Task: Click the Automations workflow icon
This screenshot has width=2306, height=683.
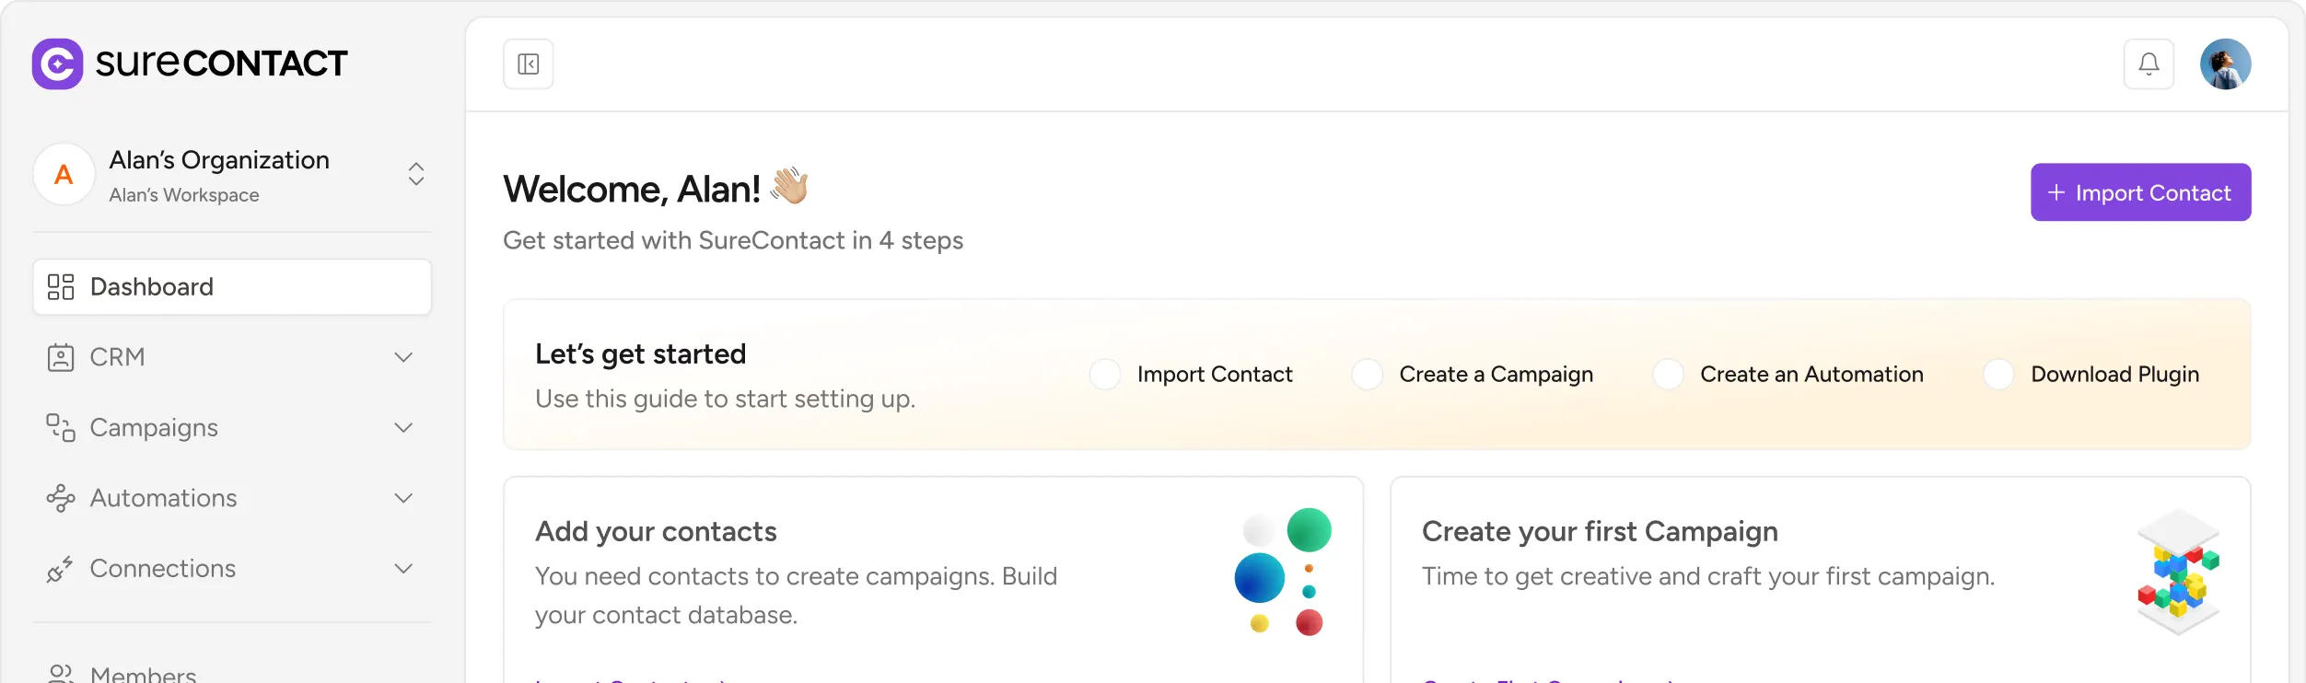Action: click(x=61, y=498)
